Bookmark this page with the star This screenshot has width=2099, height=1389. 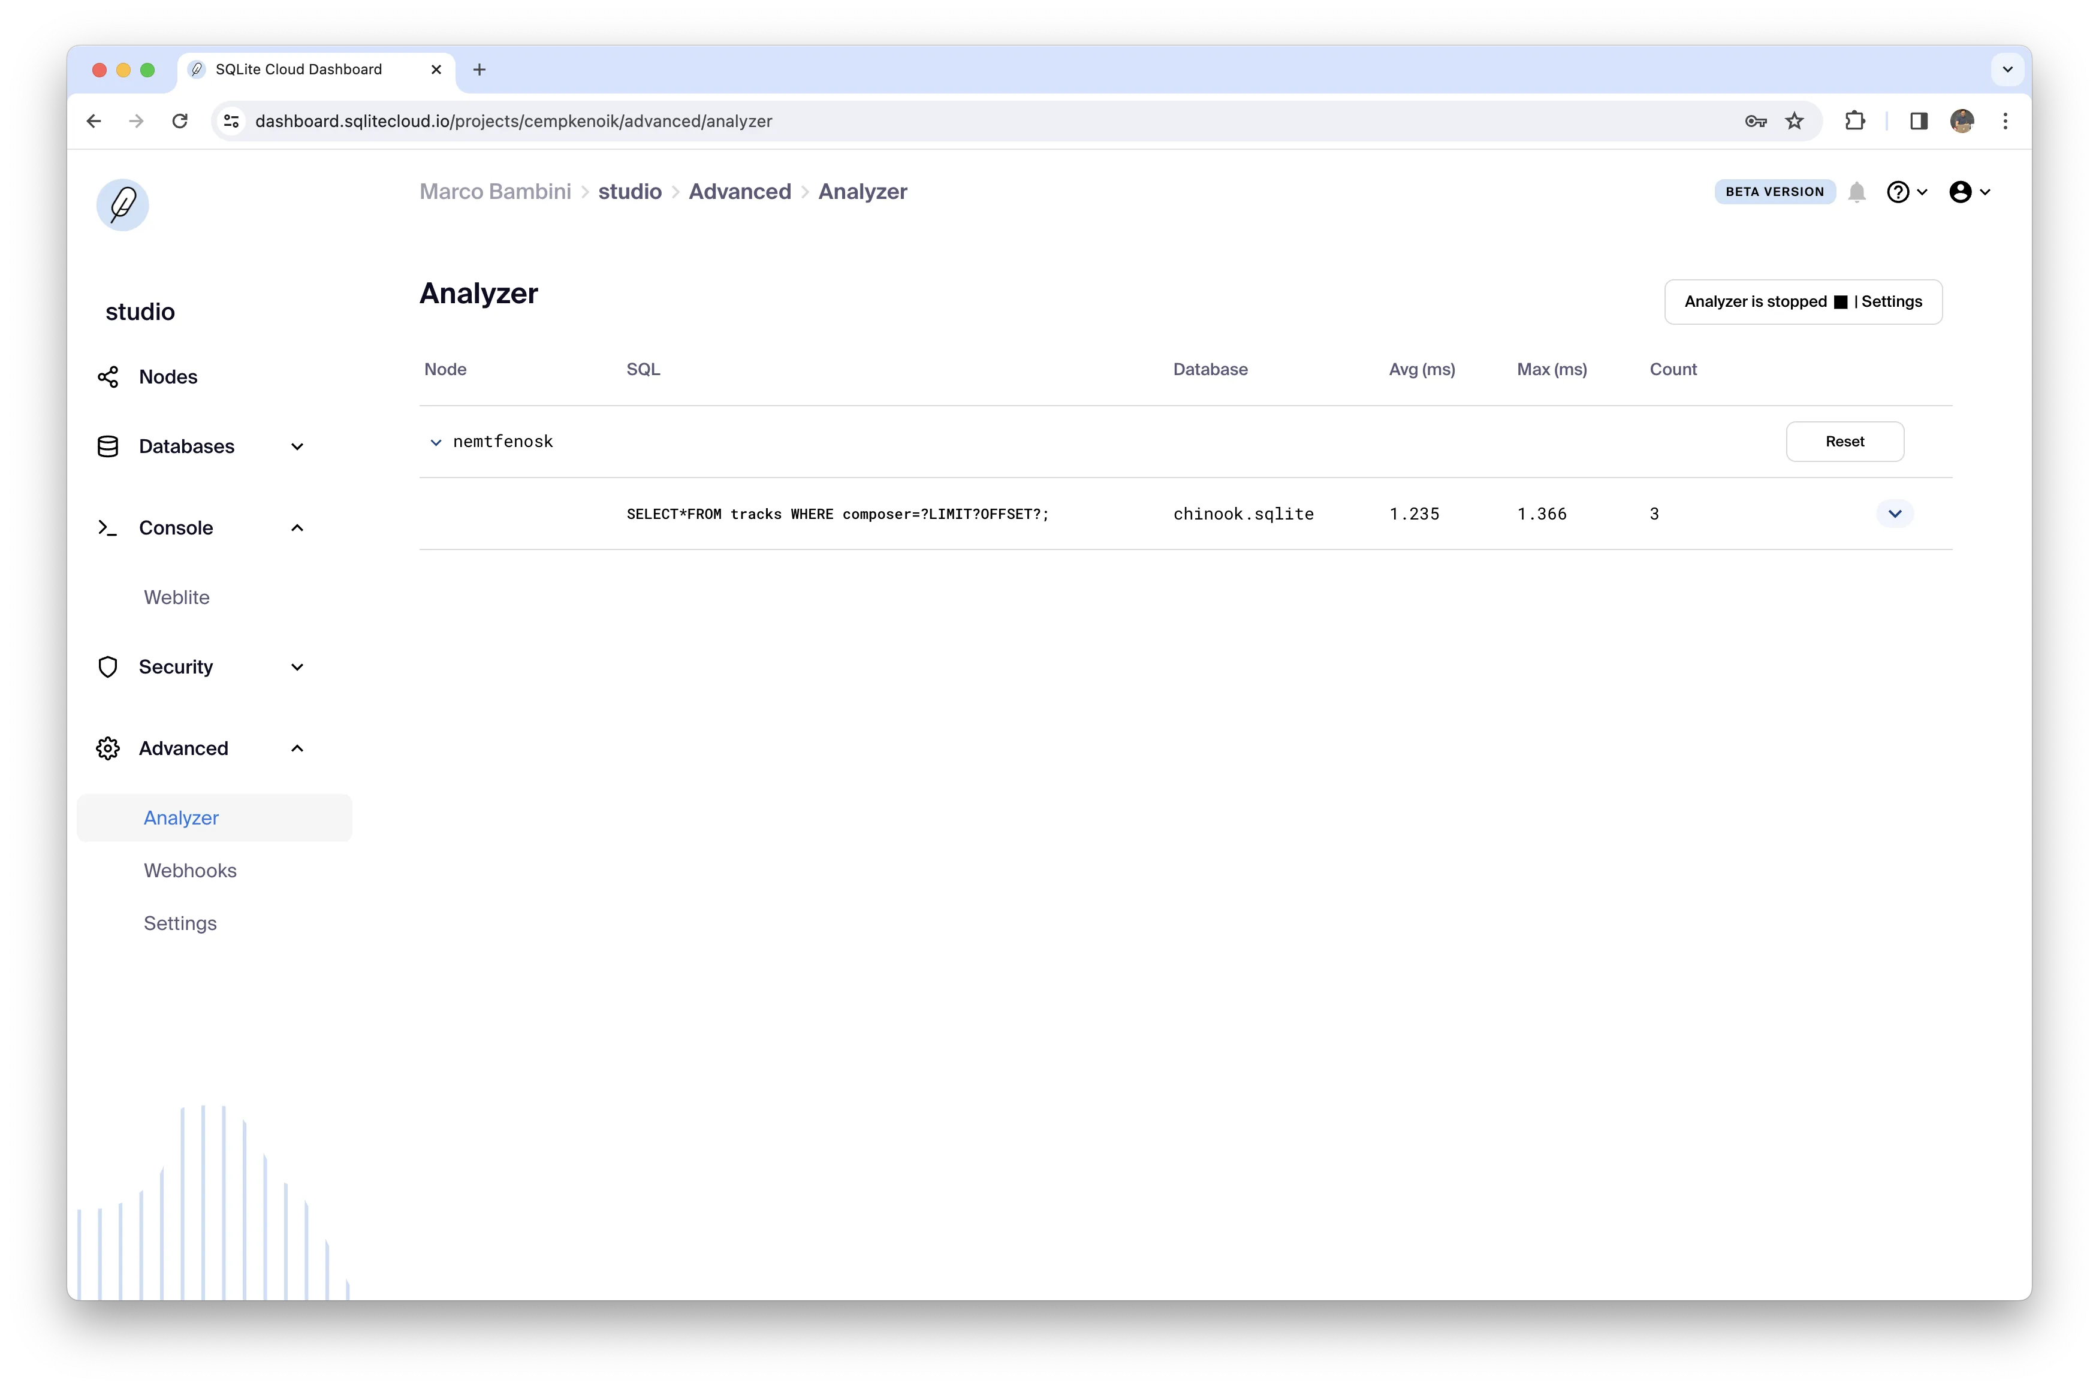pos(1793,122)
